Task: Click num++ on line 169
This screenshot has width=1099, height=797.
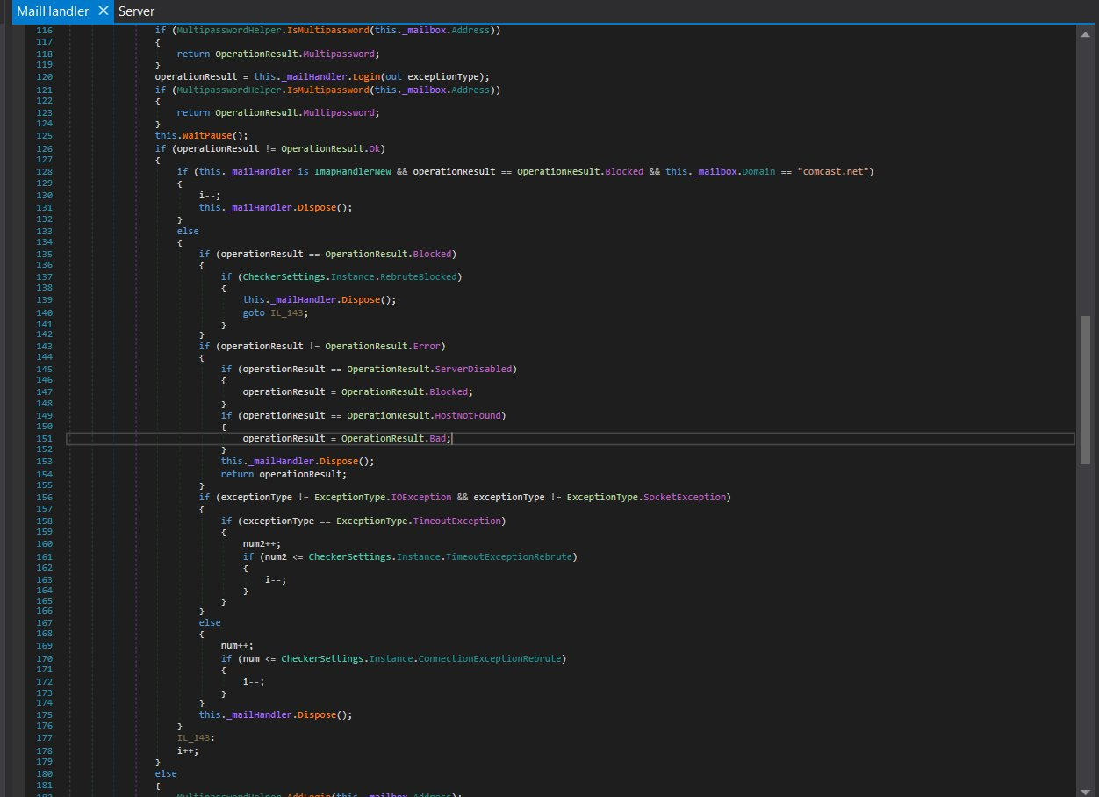Action: tap(237, 645)
